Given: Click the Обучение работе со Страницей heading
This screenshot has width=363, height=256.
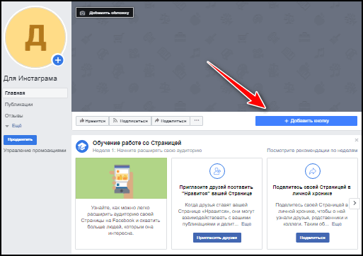Looking at the screenshot, I should click(137, 143).
